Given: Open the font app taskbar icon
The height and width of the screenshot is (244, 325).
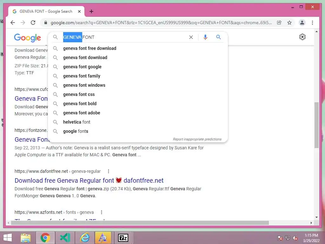Looking at the screenshot, I should 103,238.
